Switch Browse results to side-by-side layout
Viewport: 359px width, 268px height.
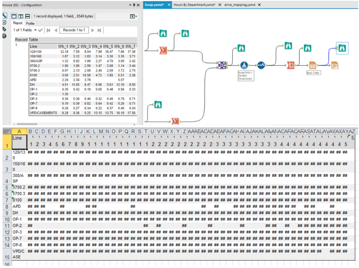(x=21, y=16)
